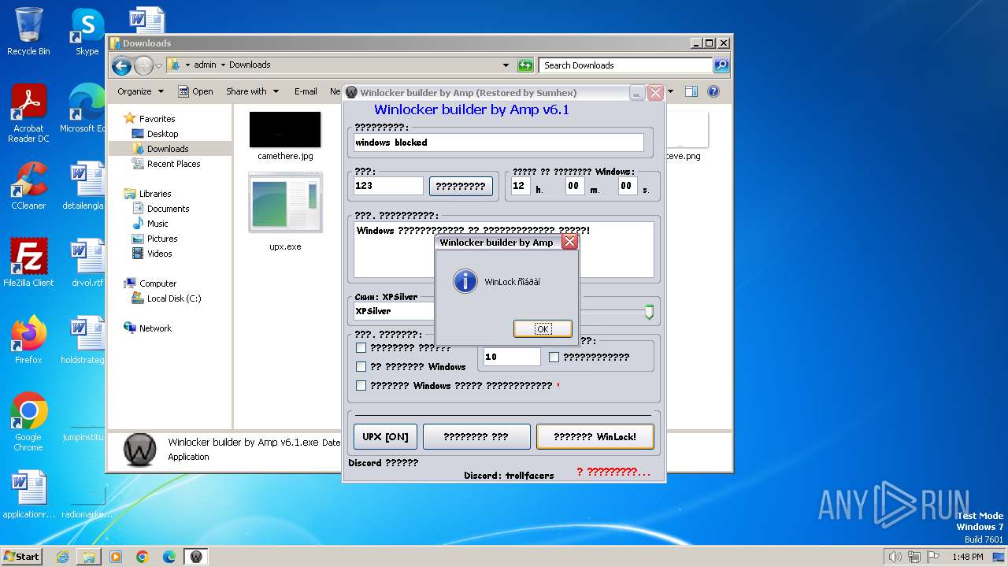The height and width of the screenshot is (567, 1008).
Task: Open the XPSilver skin dropdown
Action: point(394,311)
